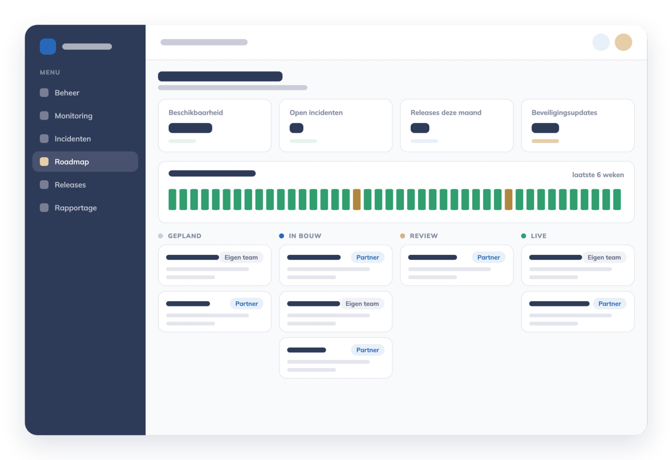Click the icon next to Rapportage
The width and height of the screenshot is (672, 460).
[44, 207]
